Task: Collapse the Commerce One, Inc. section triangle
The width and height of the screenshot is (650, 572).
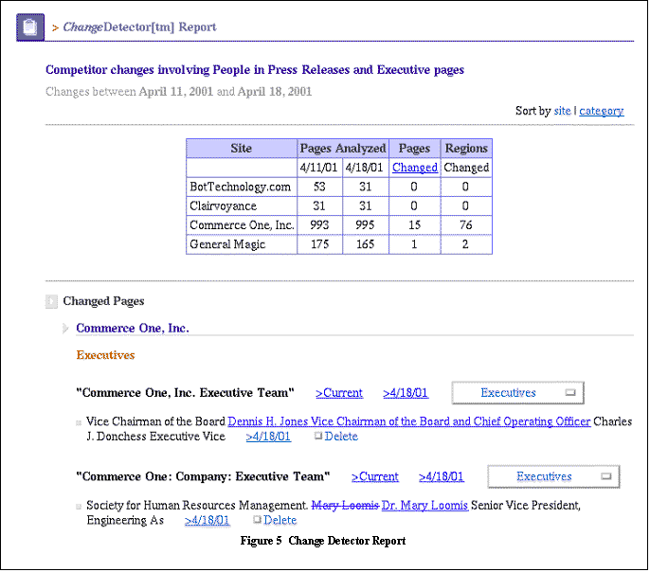Action: 65,328
